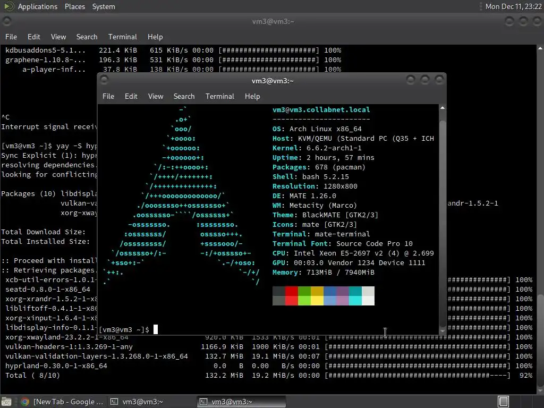Click the Total ( 8/10) progress line
Screen dimensions: 544x408
269,376
